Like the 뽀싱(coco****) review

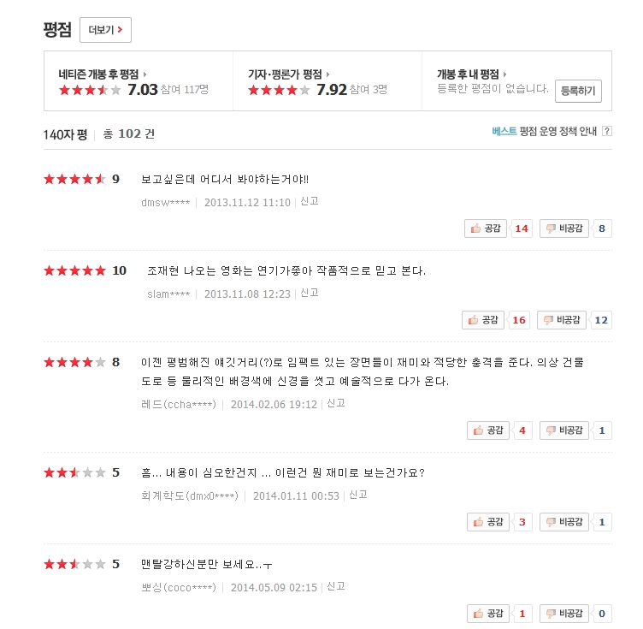pyautogui.click(x=488, y=614)
